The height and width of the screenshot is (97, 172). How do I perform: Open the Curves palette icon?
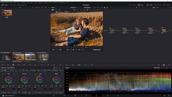pyautogui.click(x=35, y=65)
